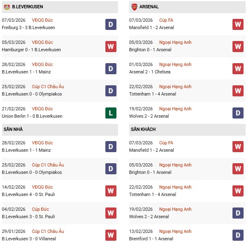Click the W badge for Arsenal 2 - 1 Chelsea
The width and height of the screenshot is (246, 244).
tap(238, 68)
